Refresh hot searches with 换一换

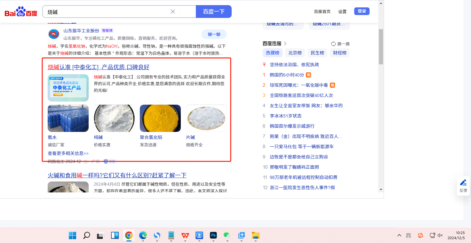point(340,44)
